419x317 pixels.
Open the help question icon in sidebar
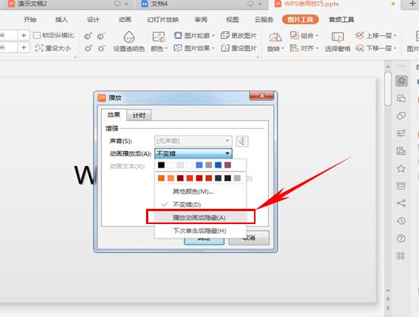click(401, 239)
